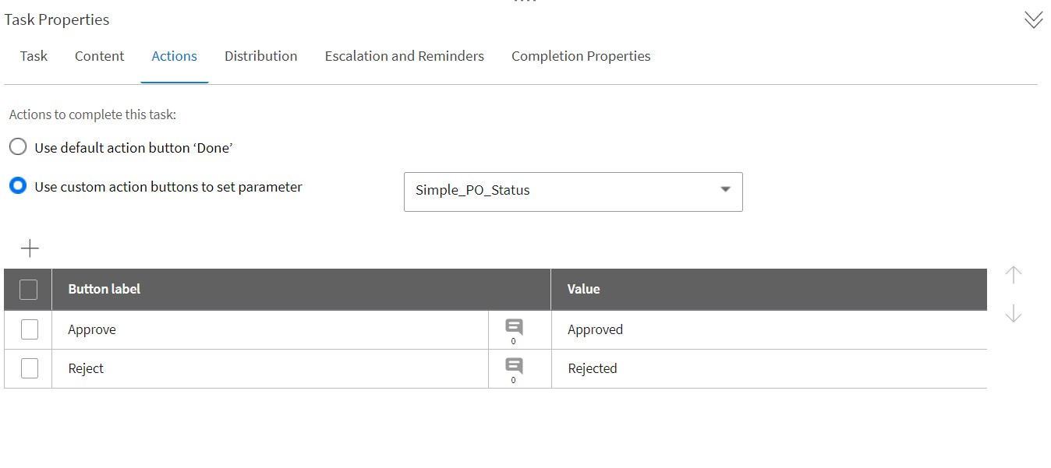Go to Completion Properties tab
1051x468 pixels.
(x=581, y=56)
